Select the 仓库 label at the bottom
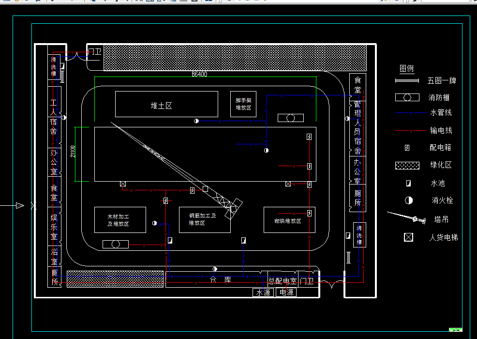 tap(221, 279)
